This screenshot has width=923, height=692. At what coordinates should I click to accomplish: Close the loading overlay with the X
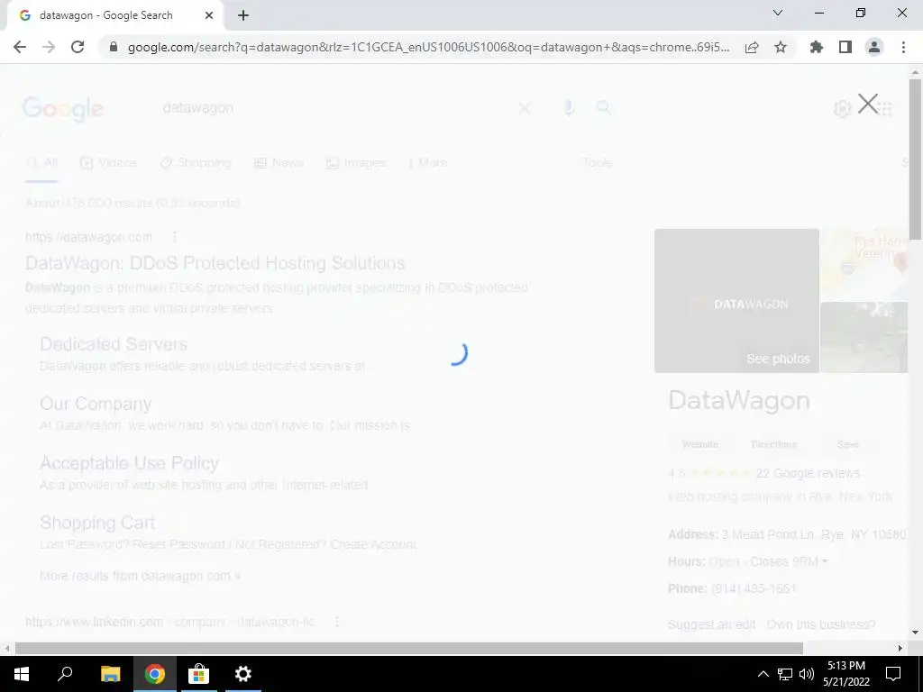click(x=868, y=104)
